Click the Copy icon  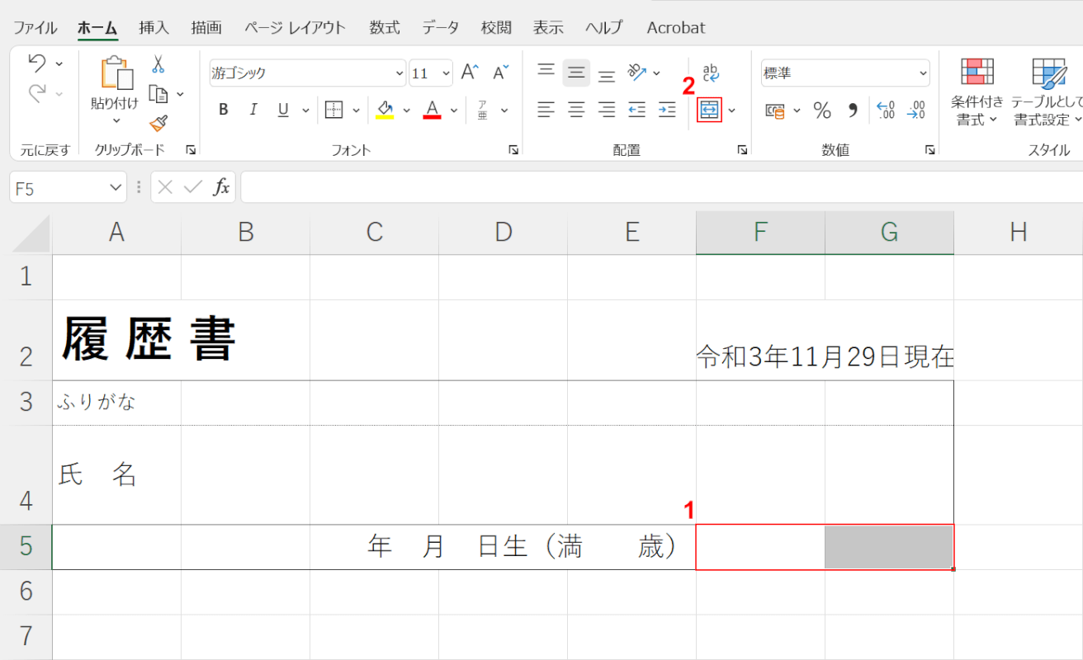point(158,94)
